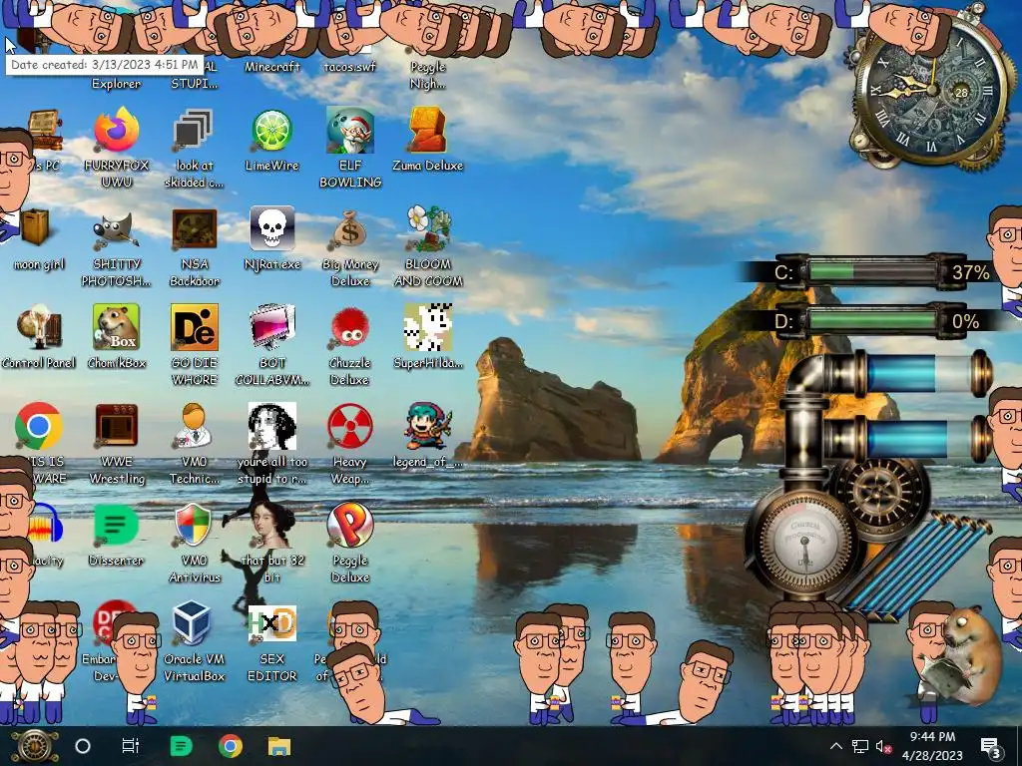Open the Minecraft desktop shortcut

point(271,67)
